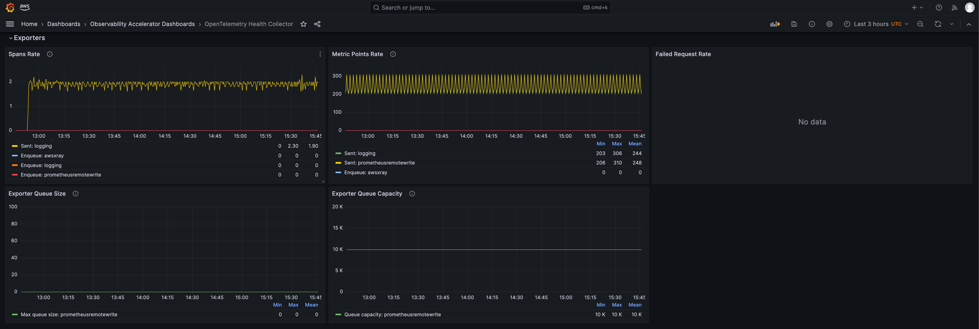Toggle Sent: prometheusremotewrite in Metric Points Rate
This screenshot has width=979, height=329.
[380, 163]
